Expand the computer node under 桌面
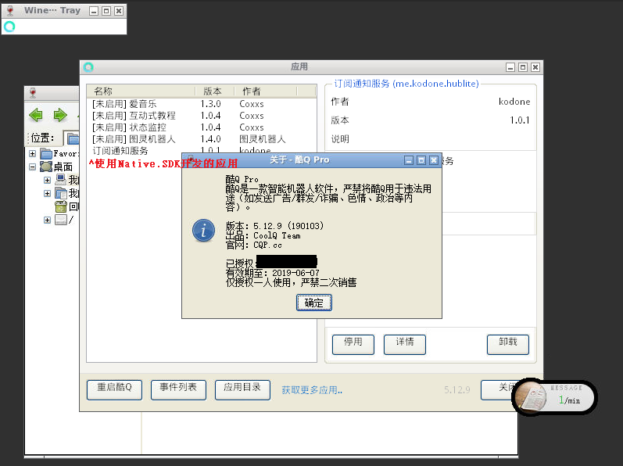The width and height of the screenshot is (623, 466). 47,180
